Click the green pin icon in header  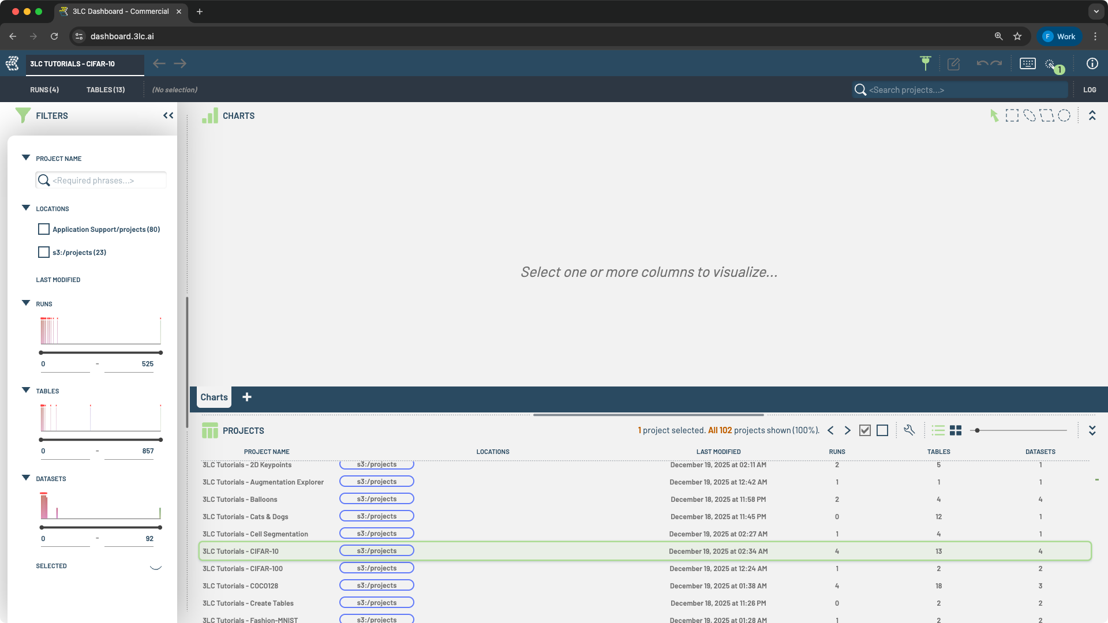(x=926, y=63)
